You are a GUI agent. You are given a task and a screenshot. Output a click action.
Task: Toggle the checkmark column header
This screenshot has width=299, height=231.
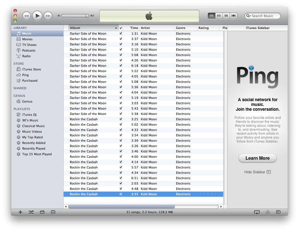121,28
